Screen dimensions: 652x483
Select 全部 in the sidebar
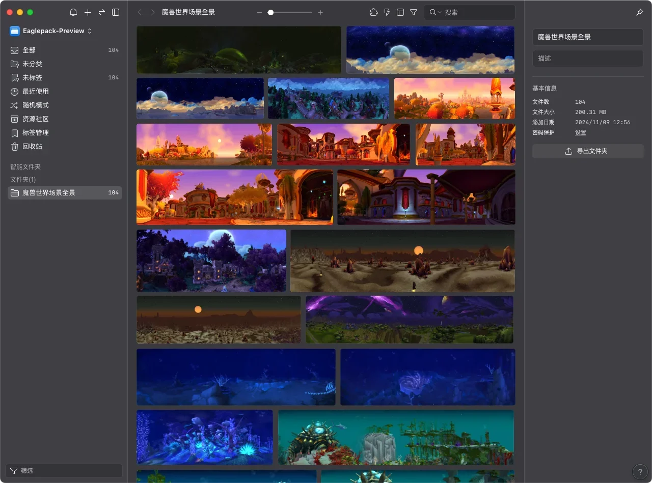pyautogui.click(x=65, y=50)
